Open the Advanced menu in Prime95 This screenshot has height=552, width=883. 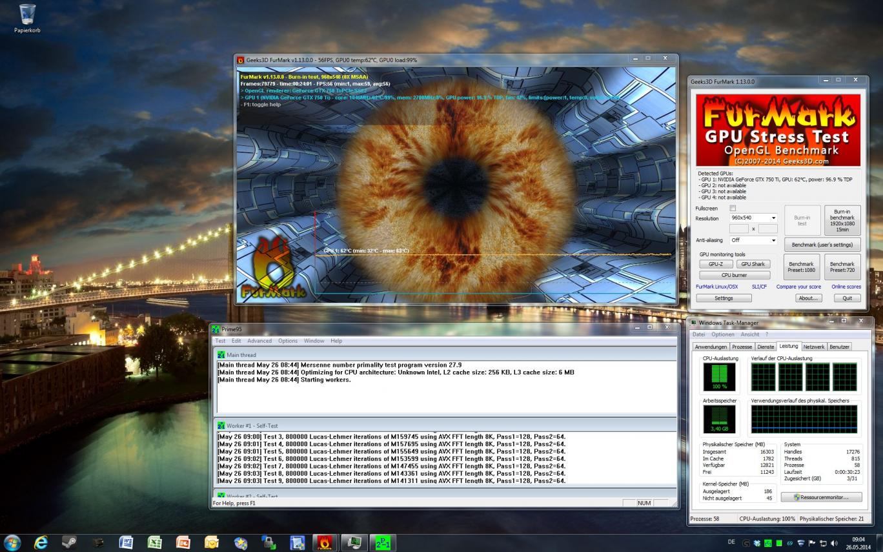click(x=259, y=341)
